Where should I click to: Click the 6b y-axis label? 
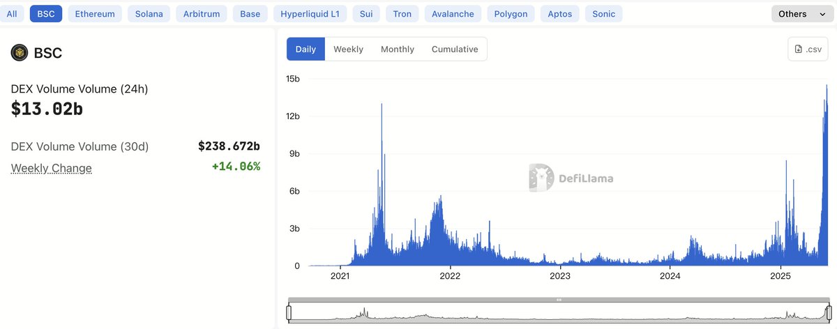[x=295, y=191]
